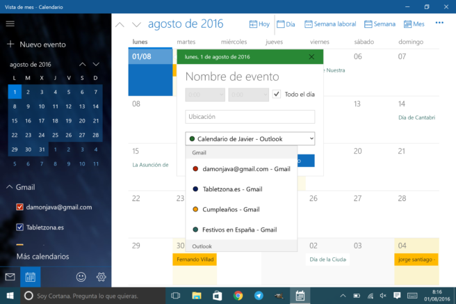
Task: Go to previous month in main calendar
Action: pyautogui.click(x=120, y=25)
